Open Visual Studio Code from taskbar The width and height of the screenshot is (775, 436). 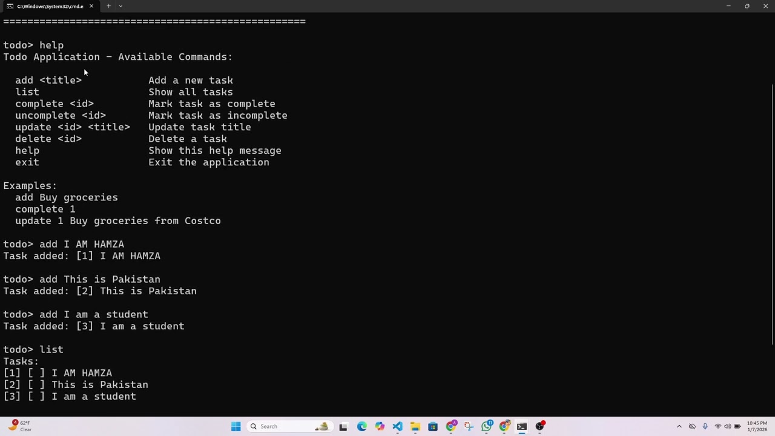pos(397,426)
